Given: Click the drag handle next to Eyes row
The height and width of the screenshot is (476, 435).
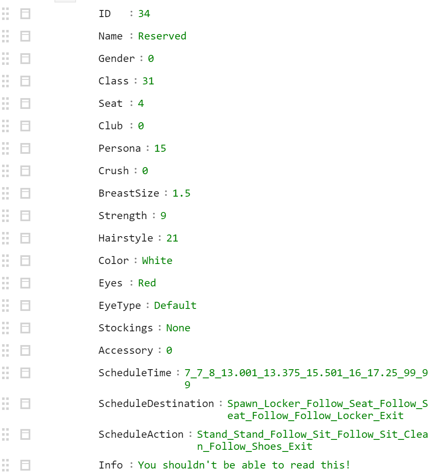Looking at the screenshot, I should pos(5,283).
